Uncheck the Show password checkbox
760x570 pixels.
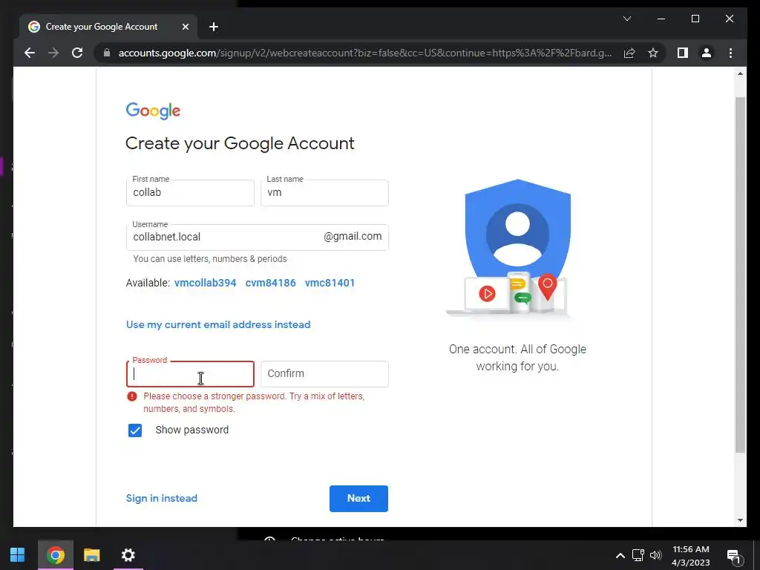click(135, 430)
